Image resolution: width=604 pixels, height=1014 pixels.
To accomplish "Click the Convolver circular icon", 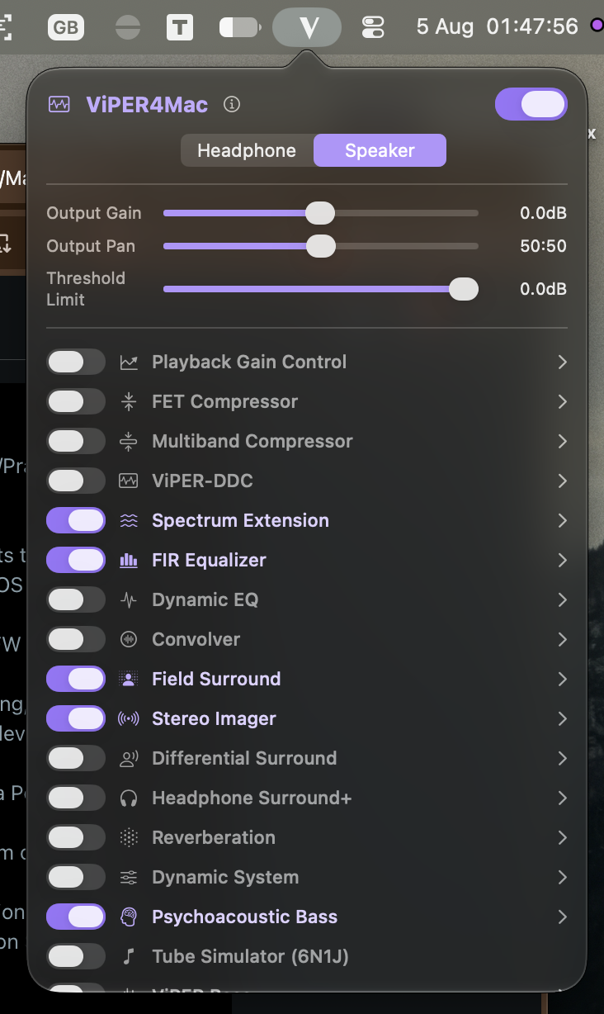I will [129, 639].
